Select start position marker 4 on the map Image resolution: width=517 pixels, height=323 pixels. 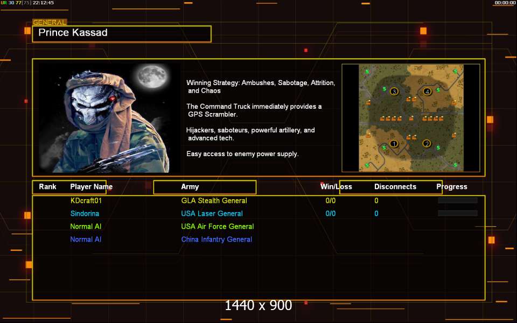point(427,92)
